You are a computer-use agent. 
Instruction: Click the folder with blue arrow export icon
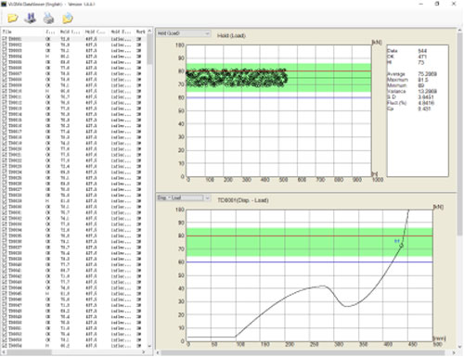tap(68, 19)
